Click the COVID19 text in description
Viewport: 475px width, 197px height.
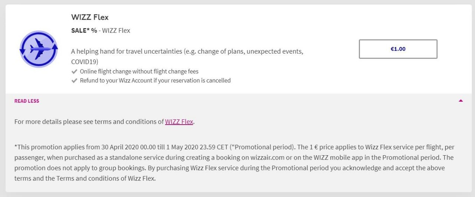click(85, 62)
